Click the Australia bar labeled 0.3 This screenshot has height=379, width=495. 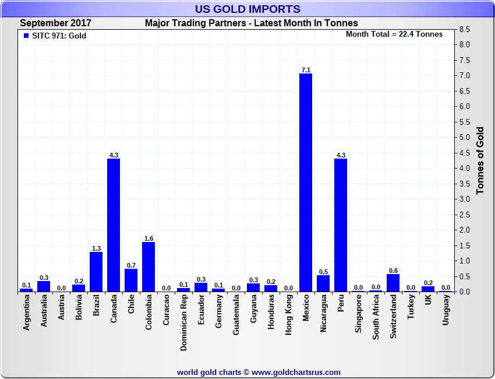pyautogui.click(x=44, y=286)
